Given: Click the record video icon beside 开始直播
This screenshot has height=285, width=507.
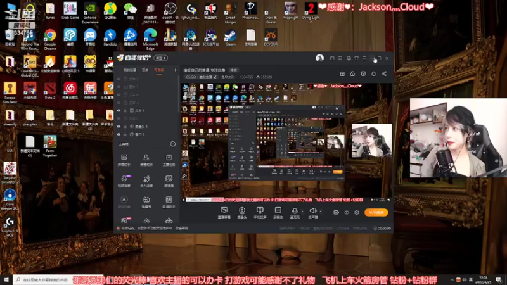Looking at the screenshot, I should pyautogui.click(x=336, y=212).
